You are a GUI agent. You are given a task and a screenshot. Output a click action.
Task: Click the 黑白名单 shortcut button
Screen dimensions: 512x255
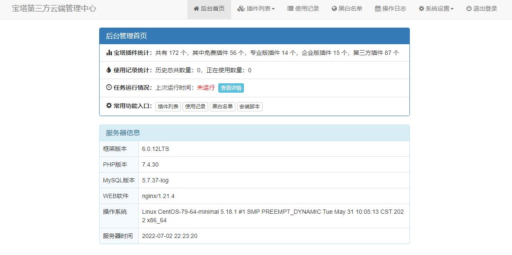(x=223, y=107)
